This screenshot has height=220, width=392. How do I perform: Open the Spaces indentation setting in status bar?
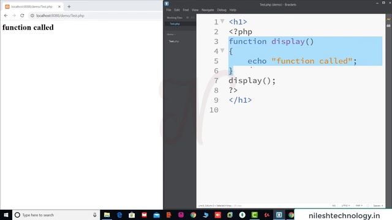pyautogui.click(x=378, y=206)
